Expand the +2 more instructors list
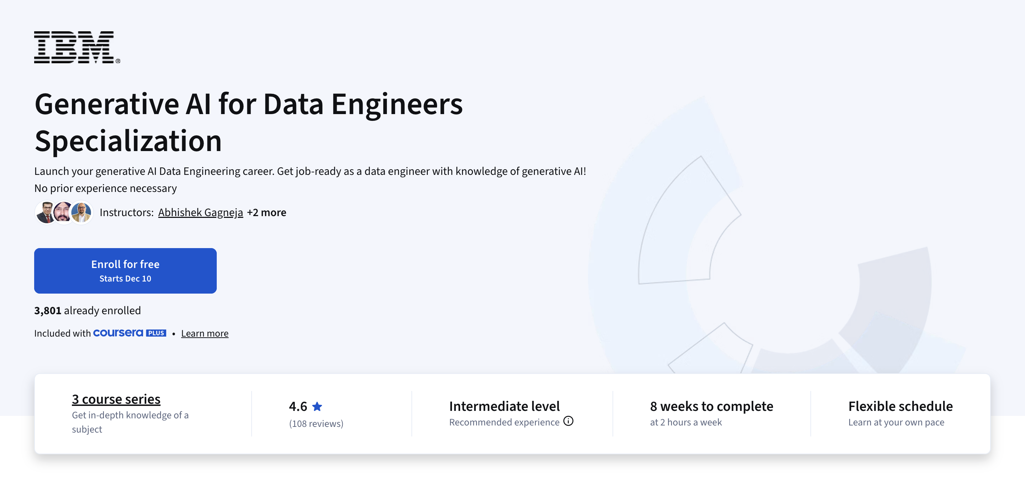Viewport: 1025px width, 477px height. point(267,212)
